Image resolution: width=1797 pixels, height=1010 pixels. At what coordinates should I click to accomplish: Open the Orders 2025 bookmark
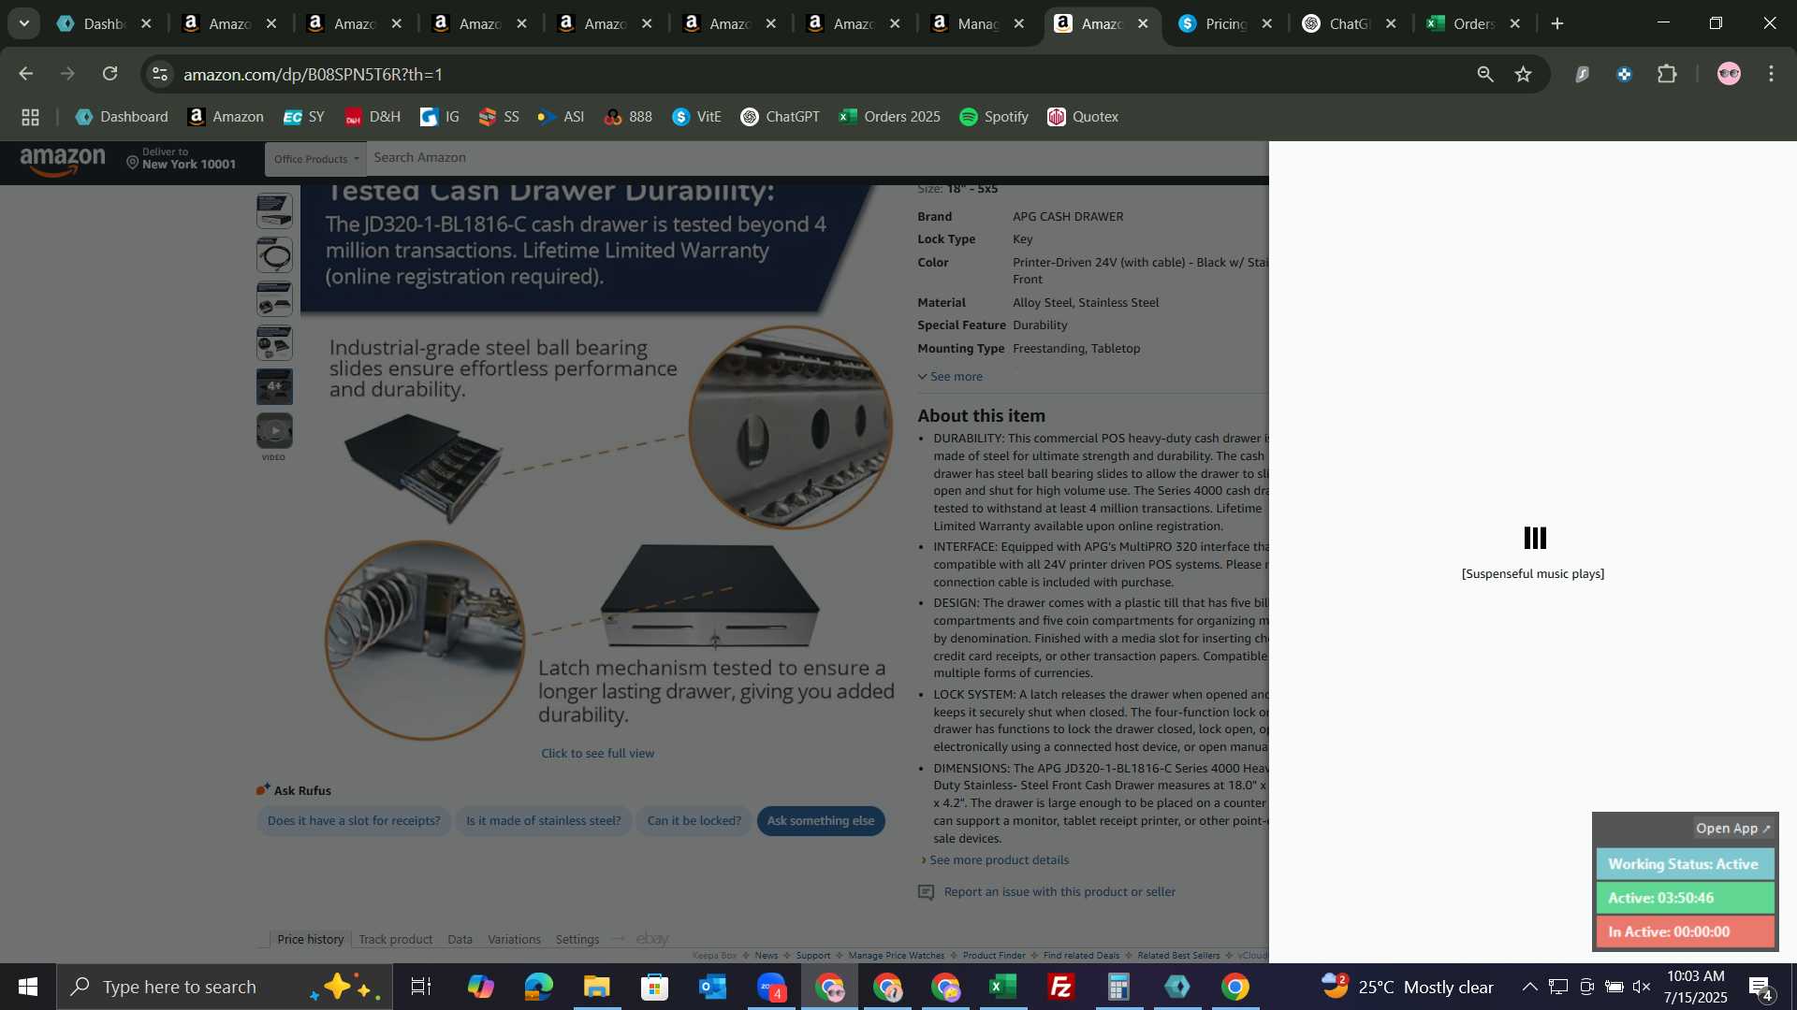[x=890, y=117]
